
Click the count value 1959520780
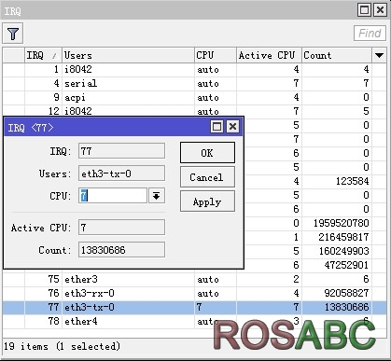pyautogui.click(x=341, y=223)
